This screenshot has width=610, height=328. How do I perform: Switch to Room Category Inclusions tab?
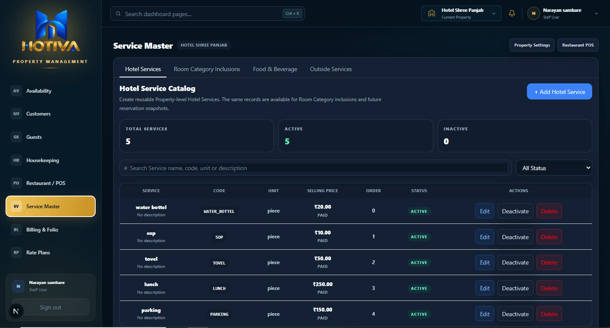tap(207, 69)
